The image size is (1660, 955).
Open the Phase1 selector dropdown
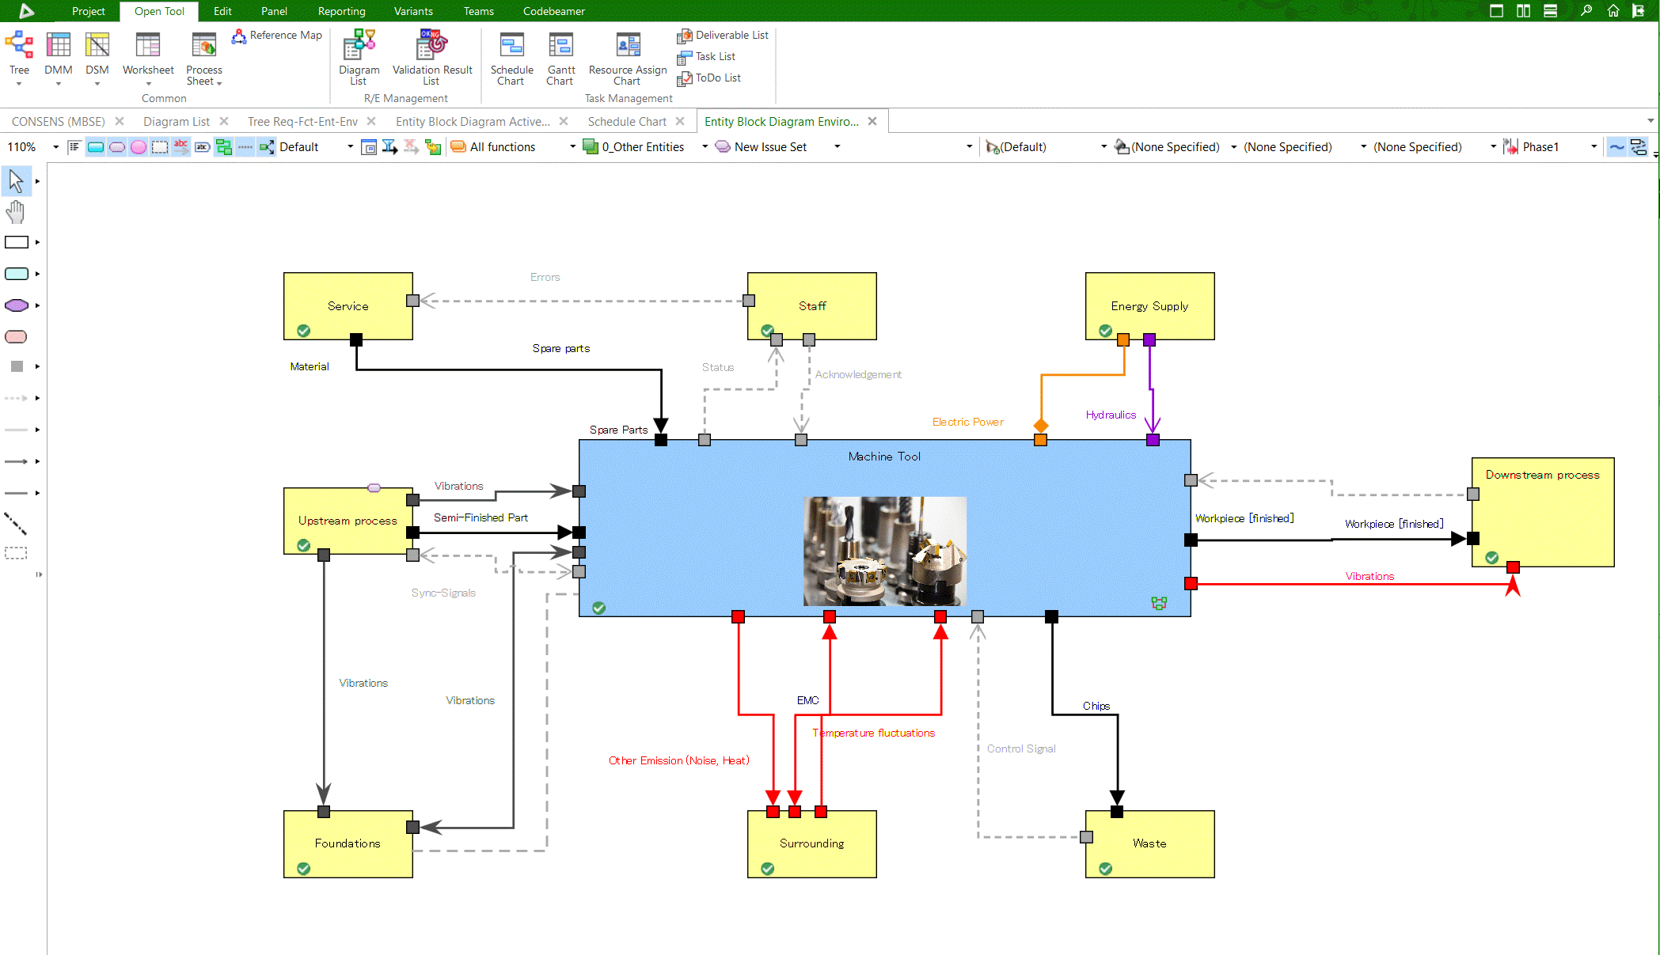pos(1594,146)
